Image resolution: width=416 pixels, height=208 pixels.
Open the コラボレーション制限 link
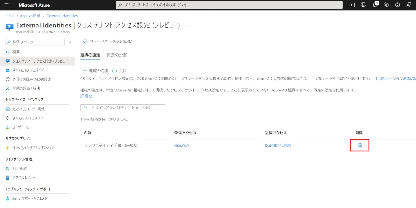[x=395, y=78]
